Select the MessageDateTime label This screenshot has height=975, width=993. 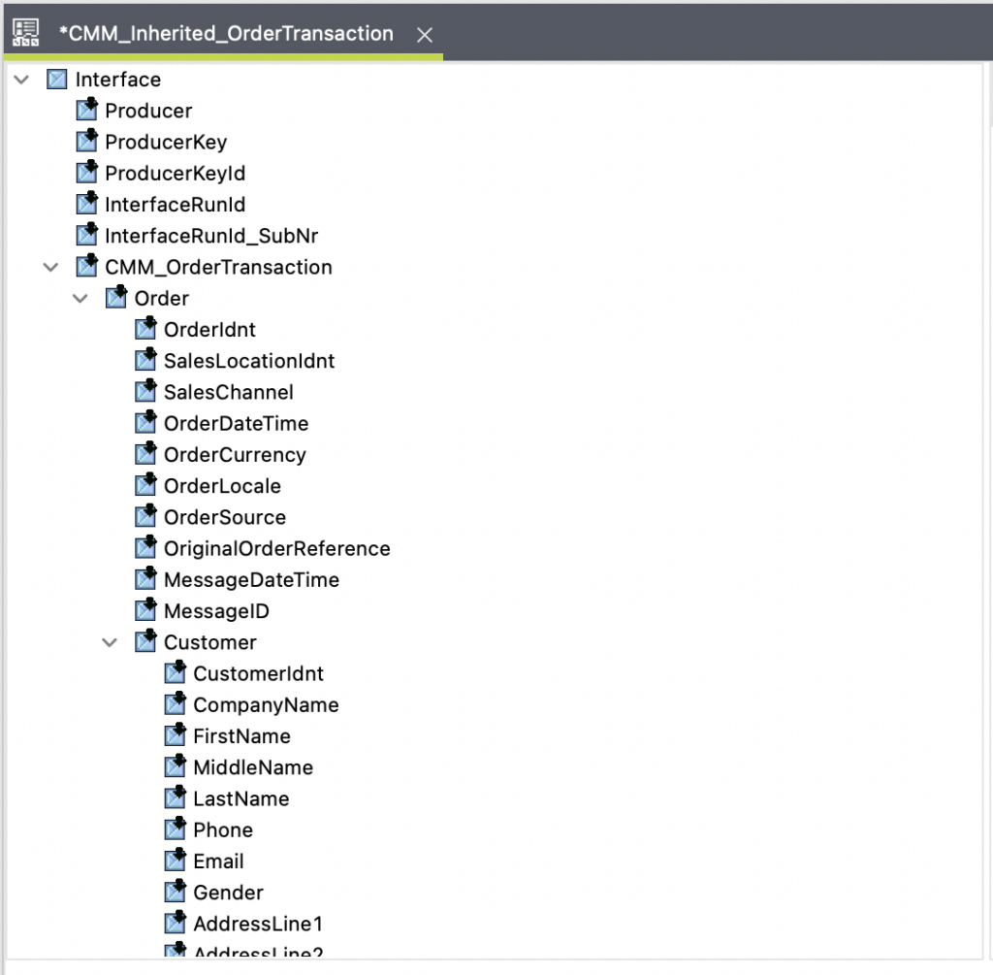(251, 580)
